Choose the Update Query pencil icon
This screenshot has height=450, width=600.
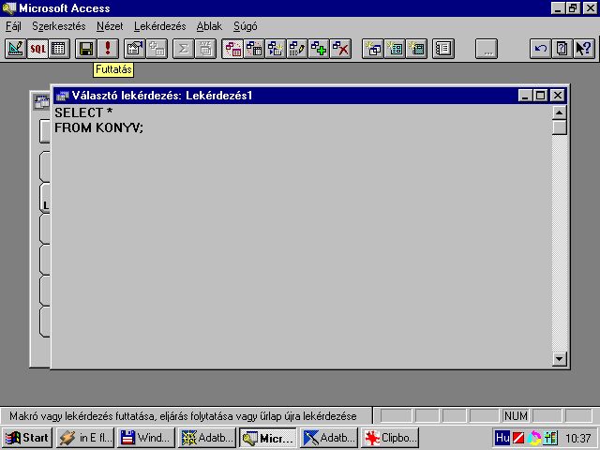(297, 49)
